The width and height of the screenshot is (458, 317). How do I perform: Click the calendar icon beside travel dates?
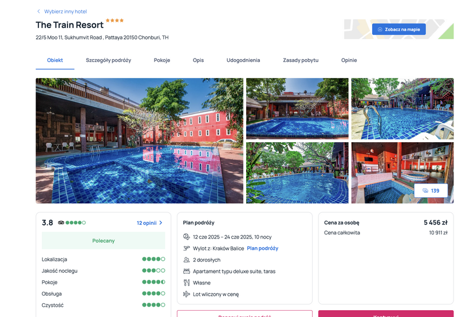[187, 237]
